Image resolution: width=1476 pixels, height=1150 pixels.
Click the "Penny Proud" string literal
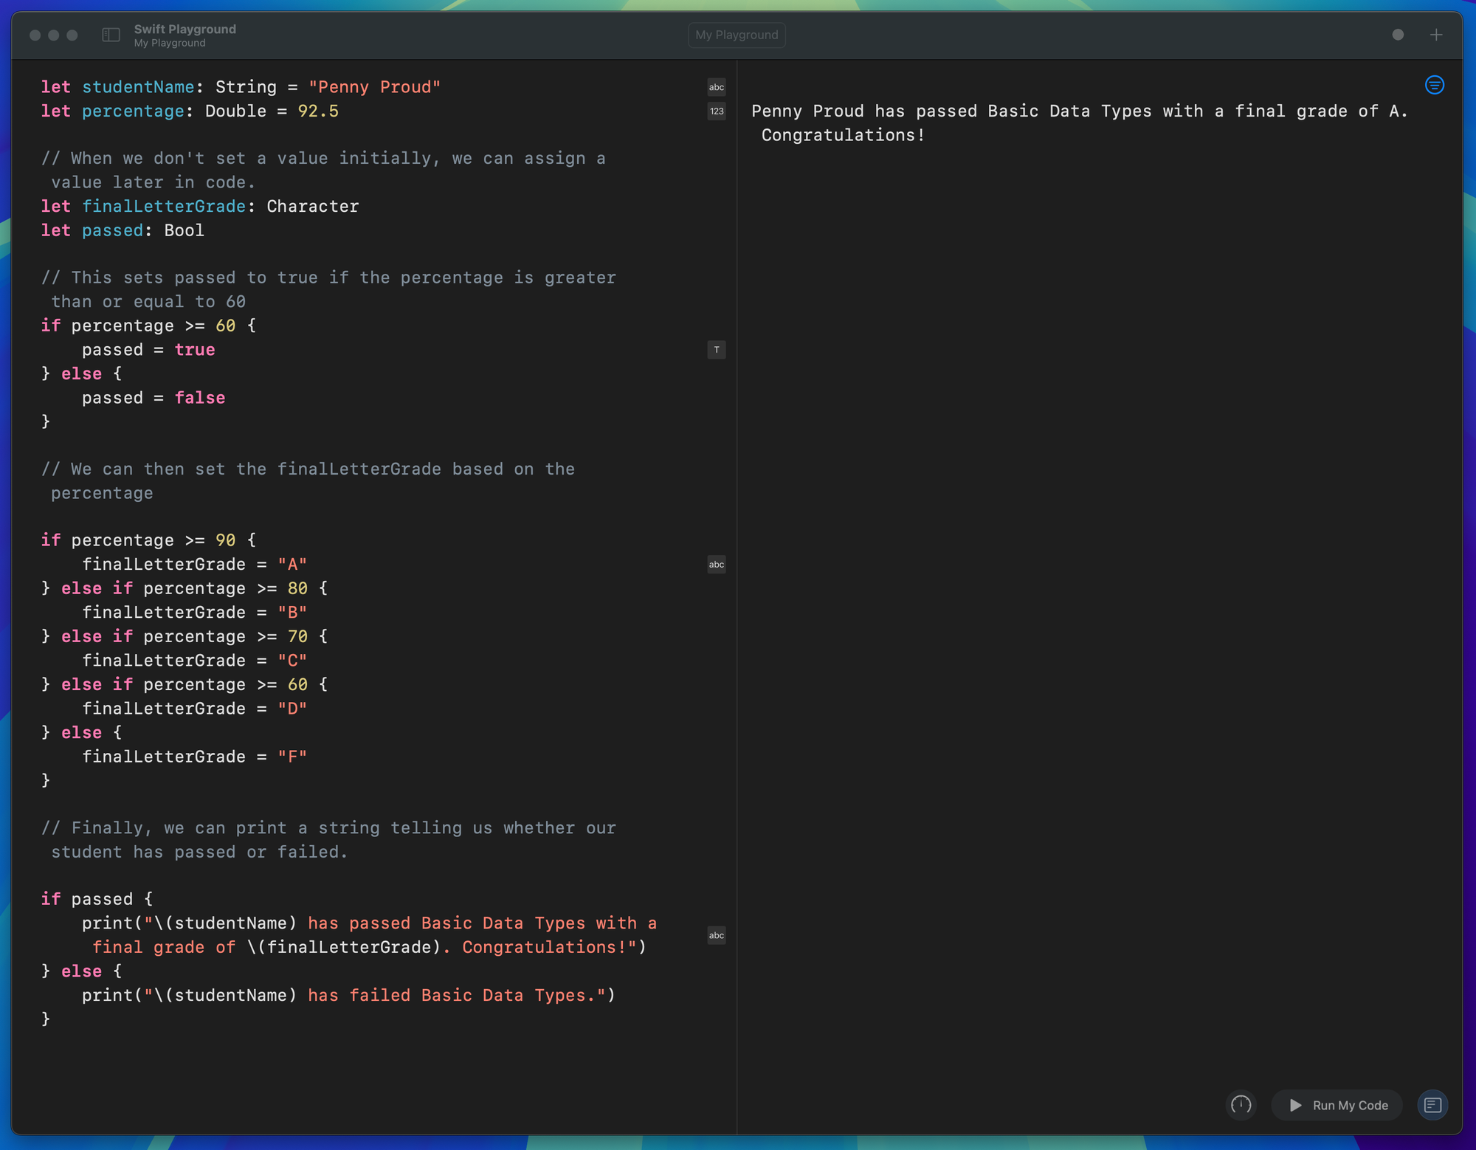374,87
